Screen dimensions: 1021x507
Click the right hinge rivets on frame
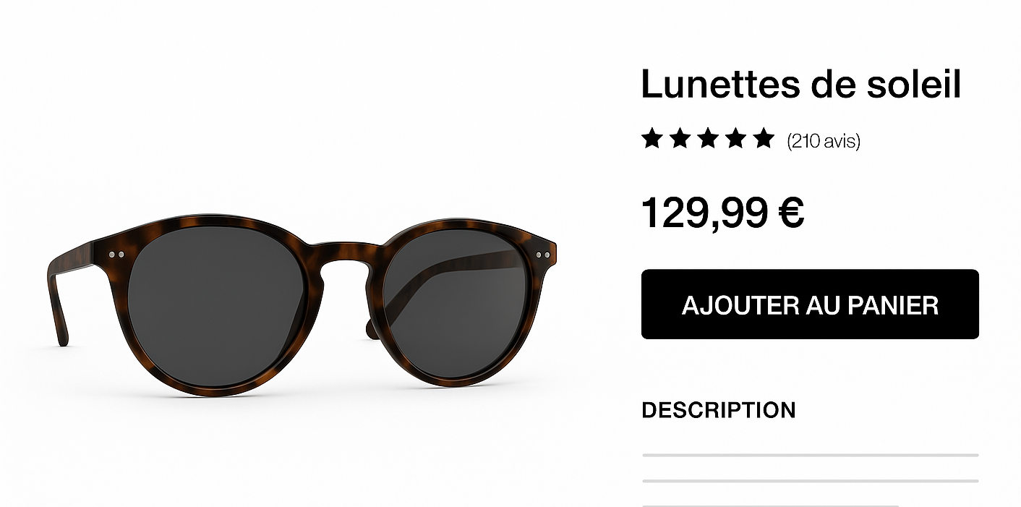click(x=543, y=255)
